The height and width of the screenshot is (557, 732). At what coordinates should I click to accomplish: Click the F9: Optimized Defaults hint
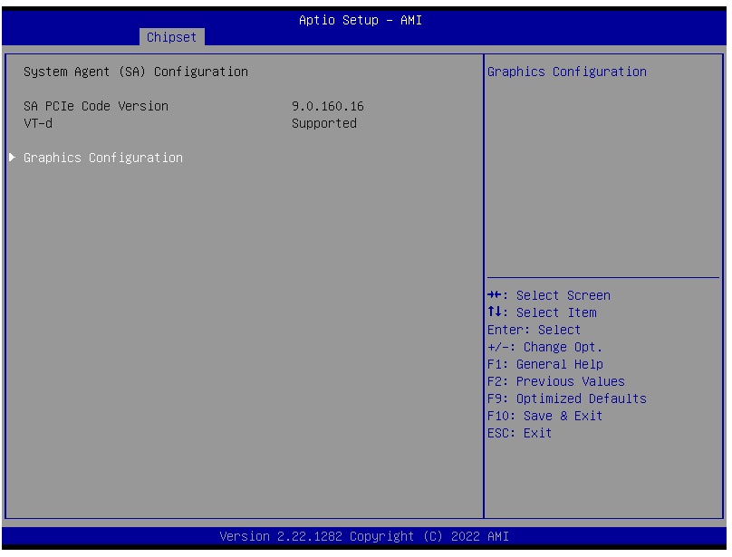pos(566,399)
